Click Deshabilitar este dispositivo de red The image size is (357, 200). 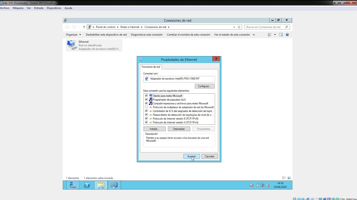coord(106,35)
